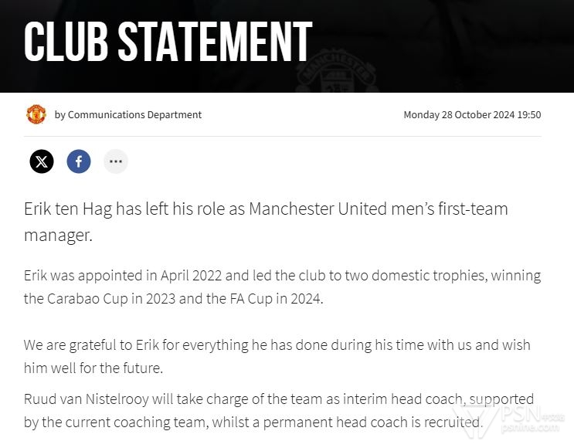Click the PSN watermark logo
The height and width of the screenshot is (448, 574).
(x=509, y=421)
